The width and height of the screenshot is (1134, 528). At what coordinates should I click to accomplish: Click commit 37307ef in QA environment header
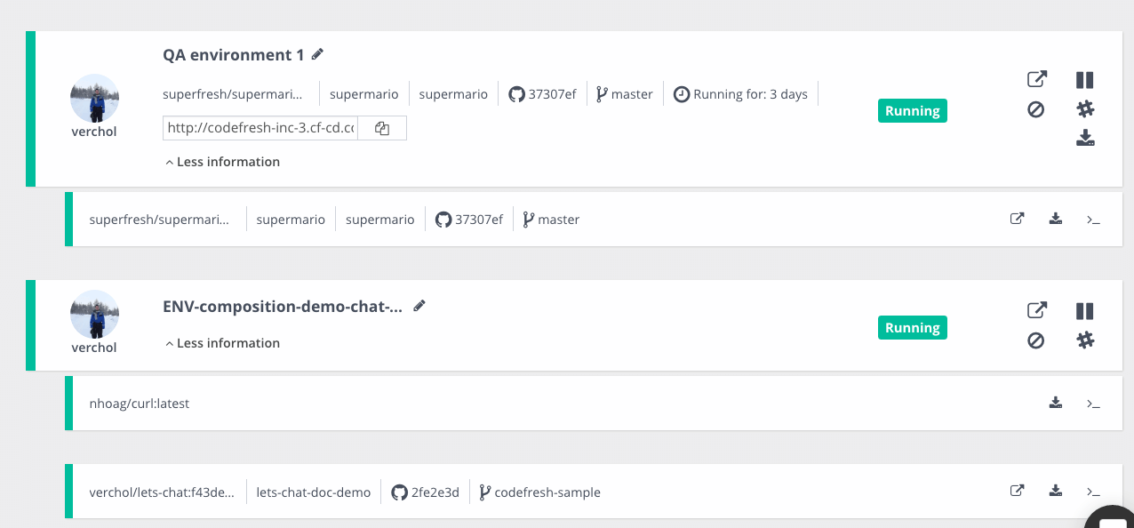click(x=543, y=94)
